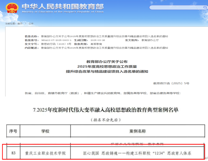Click heading line 2025年度高校思想政治工作质量

click(x=107, y=67)
